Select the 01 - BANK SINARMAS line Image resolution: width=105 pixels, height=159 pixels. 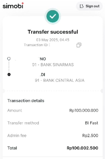tap(53, 65)
